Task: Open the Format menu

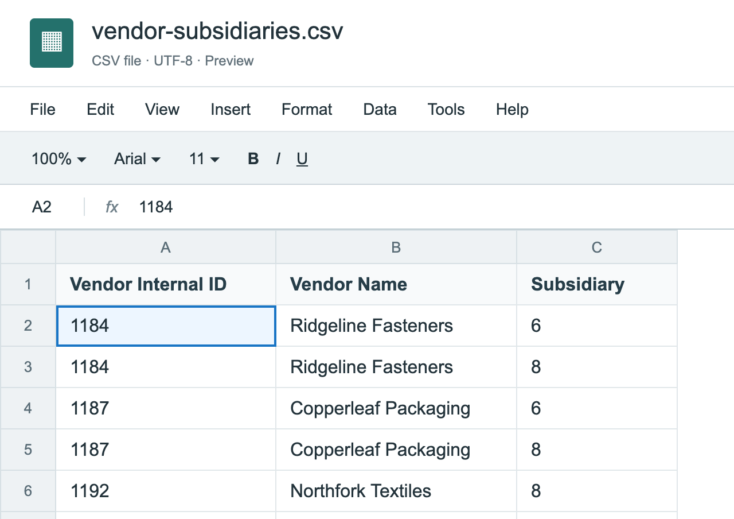Action: click(307, 109)
